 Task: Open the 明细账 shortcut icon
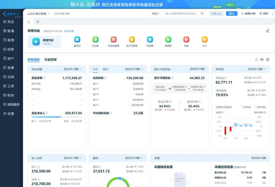click(x=168, y=40)
